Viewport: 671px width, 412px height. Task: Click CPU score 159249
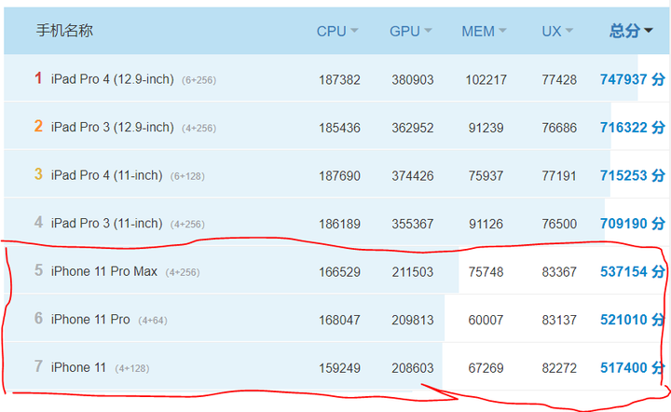tap(339, 368)
